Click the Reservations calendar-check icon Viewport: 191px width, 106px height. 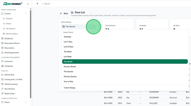tap(2, 48)
